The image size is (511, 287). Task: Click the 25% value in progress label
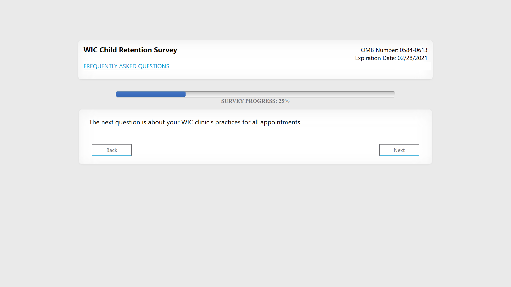pos(284,101)
